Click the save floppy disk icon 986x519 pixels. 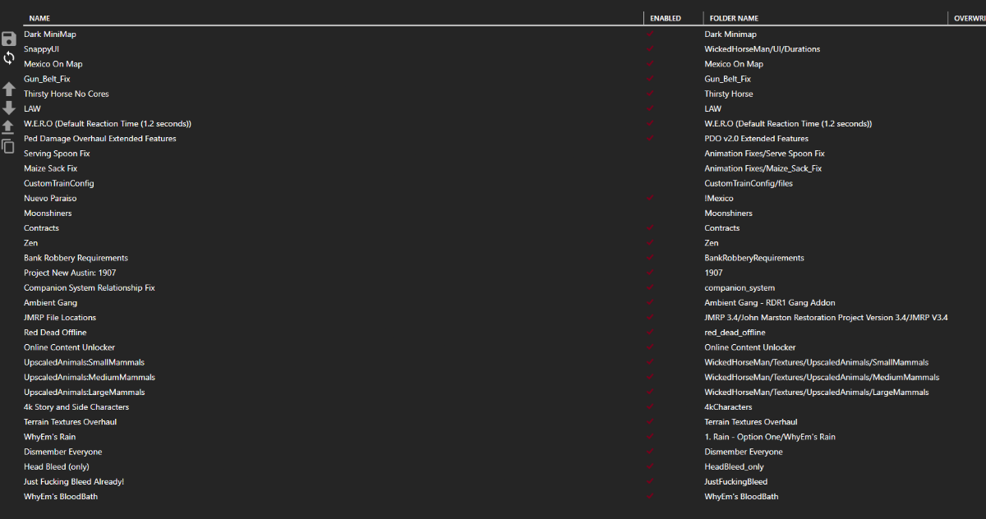9,39
